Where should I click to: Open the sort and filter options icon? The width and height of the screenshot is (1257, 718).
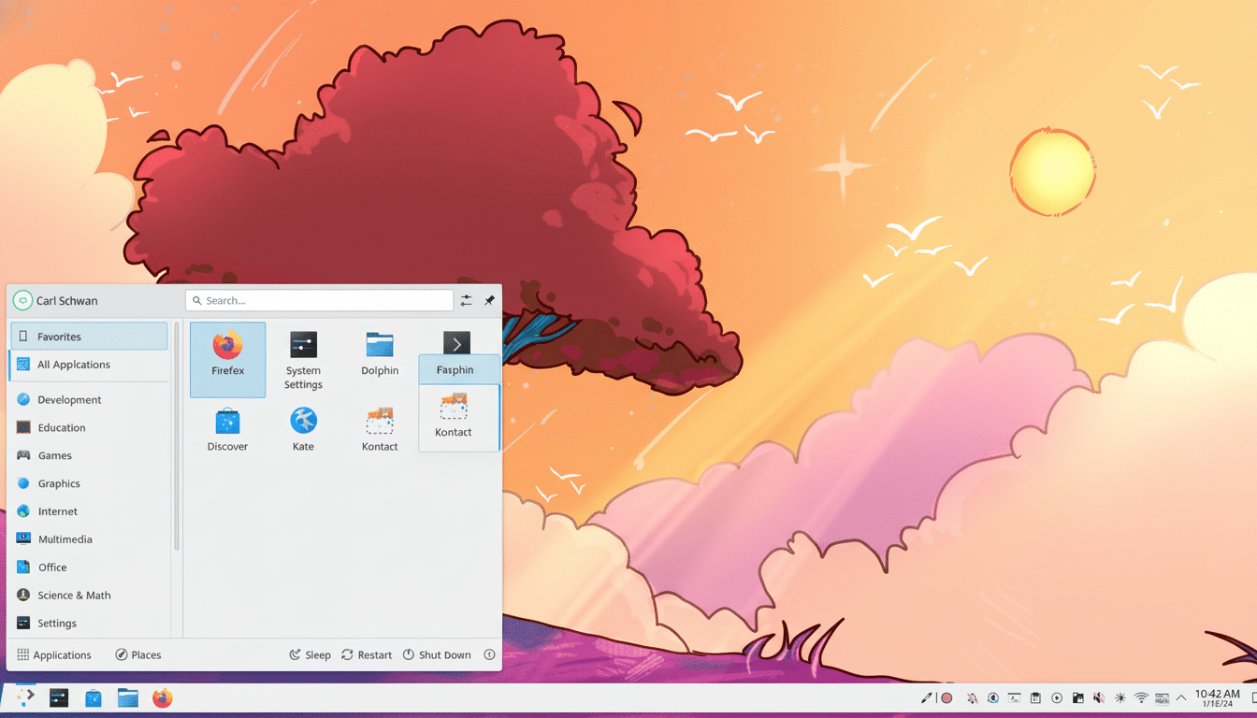pos(466,300)
